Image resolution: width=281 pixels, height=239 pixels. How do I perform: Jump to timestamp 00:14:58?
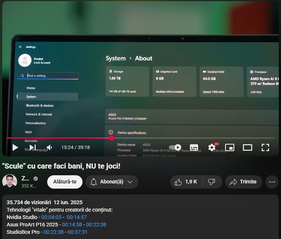tap(72, 225)
